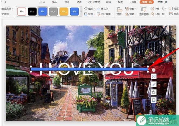Click the floating shape outline icon
Viewport: 179px width, 126px height.
pyautogui.click(x=154, y=100)
